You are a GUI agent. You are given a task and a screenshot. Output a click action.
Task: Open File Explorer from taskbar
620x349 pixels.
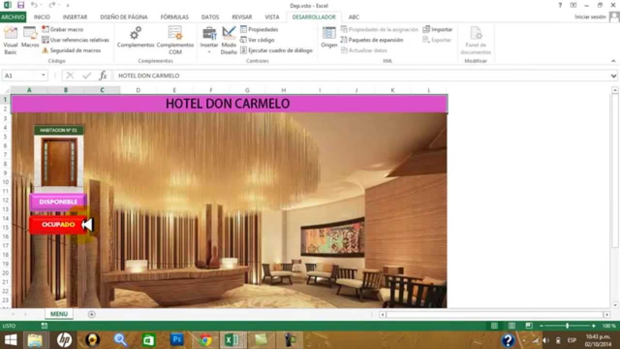pos(35,340)
